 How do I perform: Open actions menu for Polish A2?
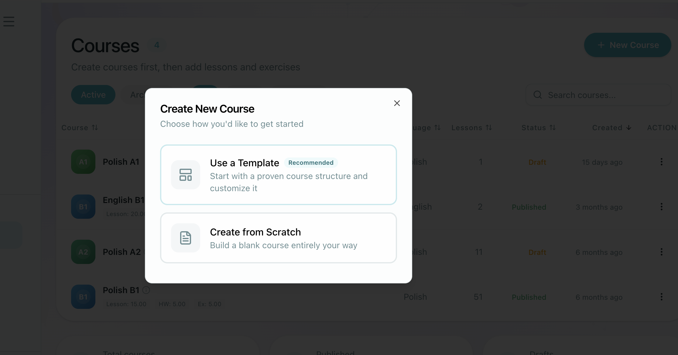(661, 252)
